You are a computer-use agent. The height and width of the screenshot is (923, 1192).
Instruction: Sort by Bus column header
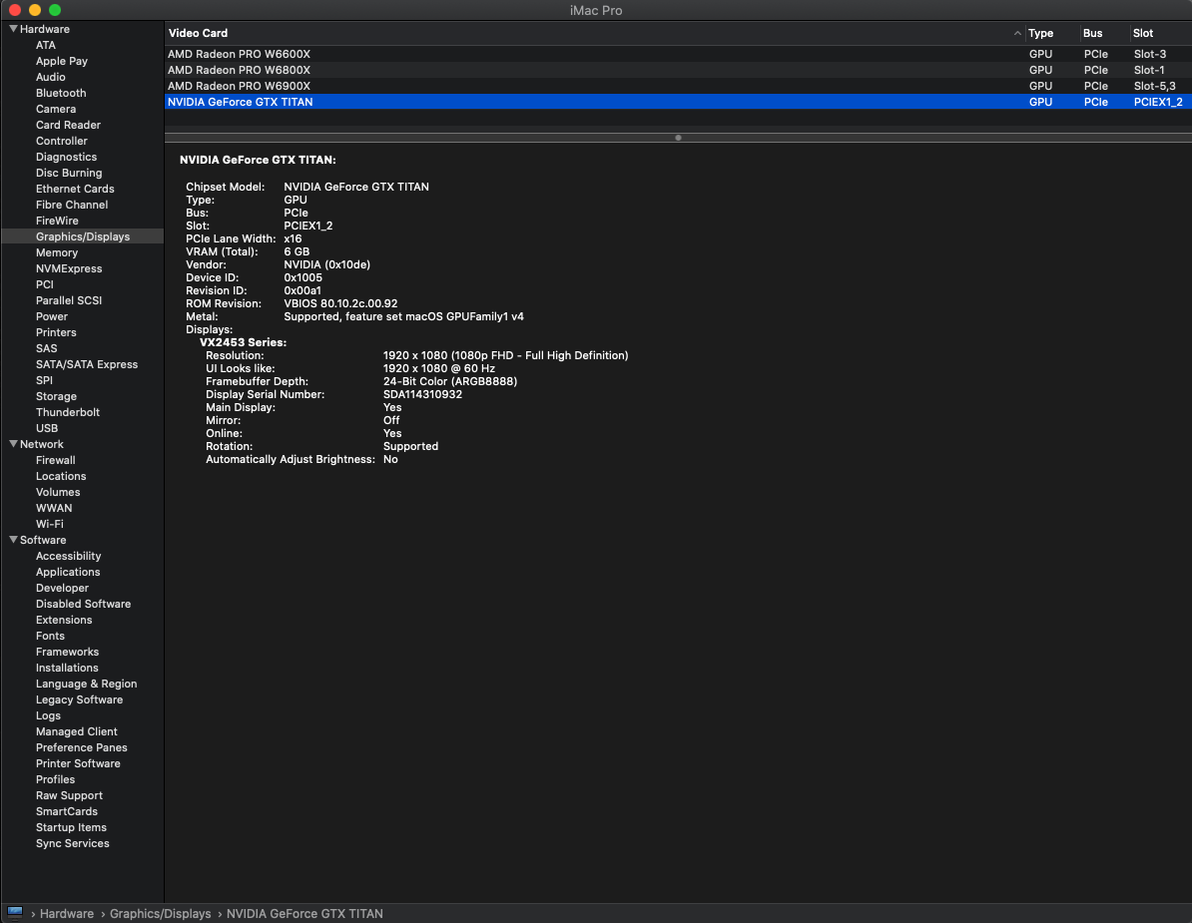[1104, 33]
